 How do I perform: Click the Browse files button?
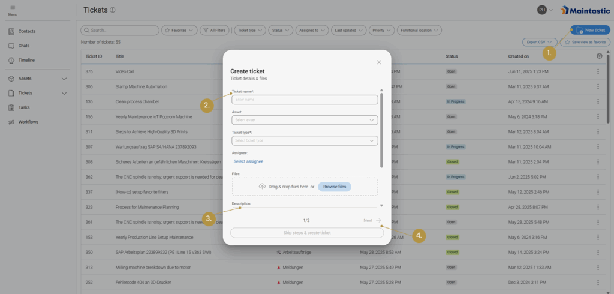(335, 187)
